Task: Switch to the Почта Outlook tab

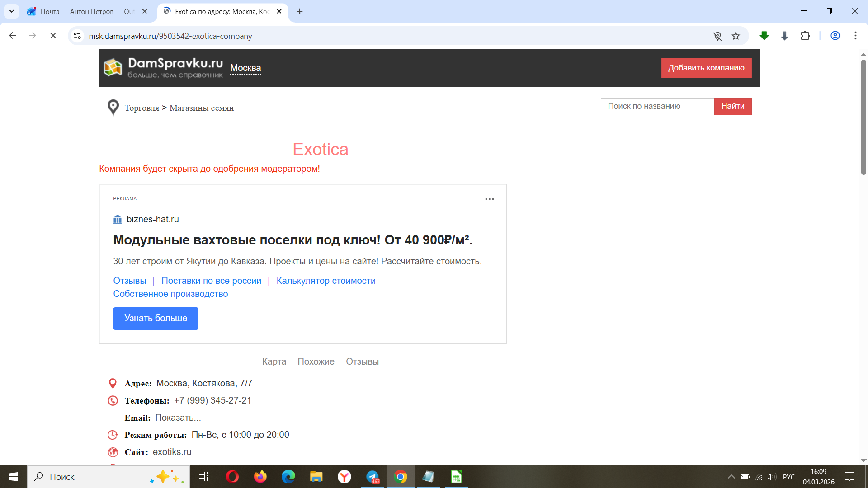Action: tap(86, 12)
